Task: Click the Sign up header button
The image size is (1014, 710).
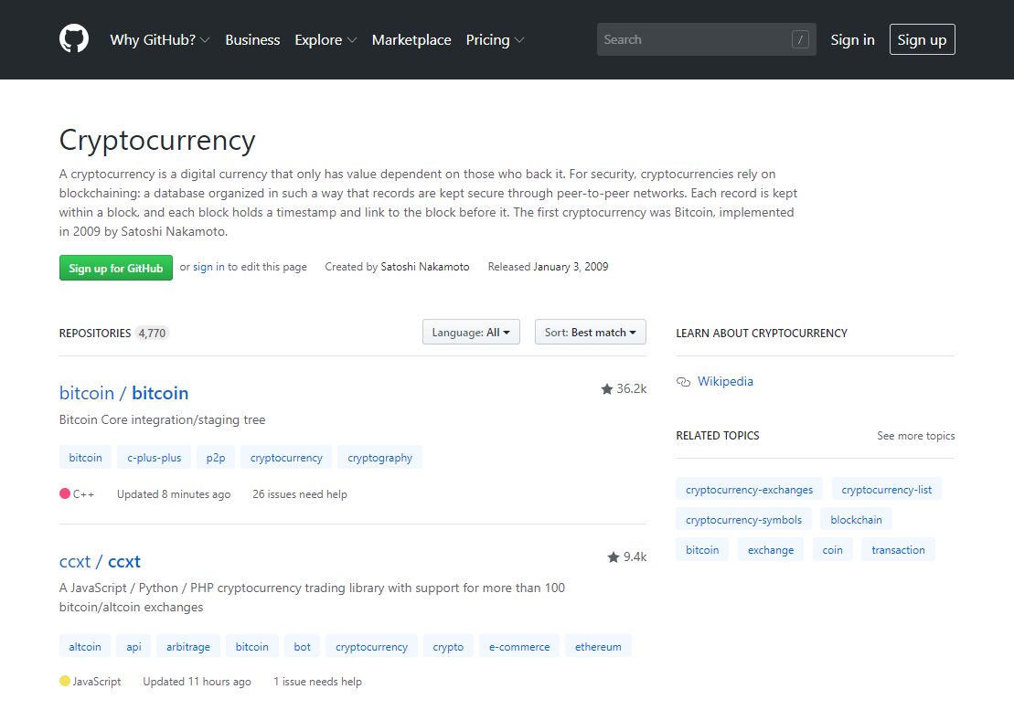Action: 923,39
